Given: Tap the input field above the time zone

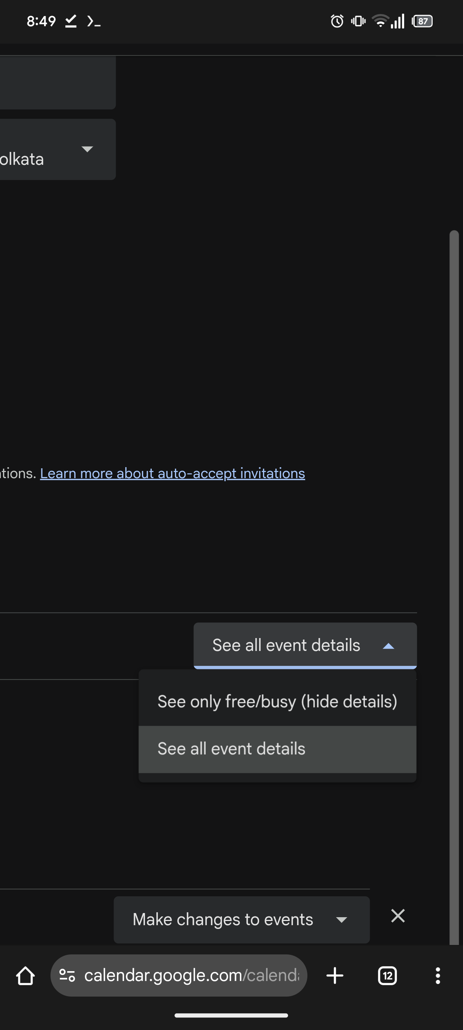Looking at the screenshot, I should (56, 82).
